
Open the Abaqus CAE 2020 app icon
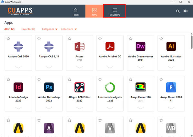click(x=18, y=47)
